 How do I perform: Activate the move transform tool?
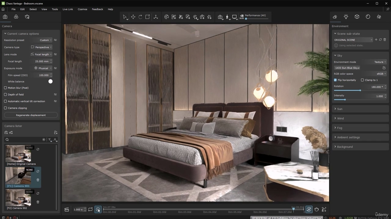133,17
